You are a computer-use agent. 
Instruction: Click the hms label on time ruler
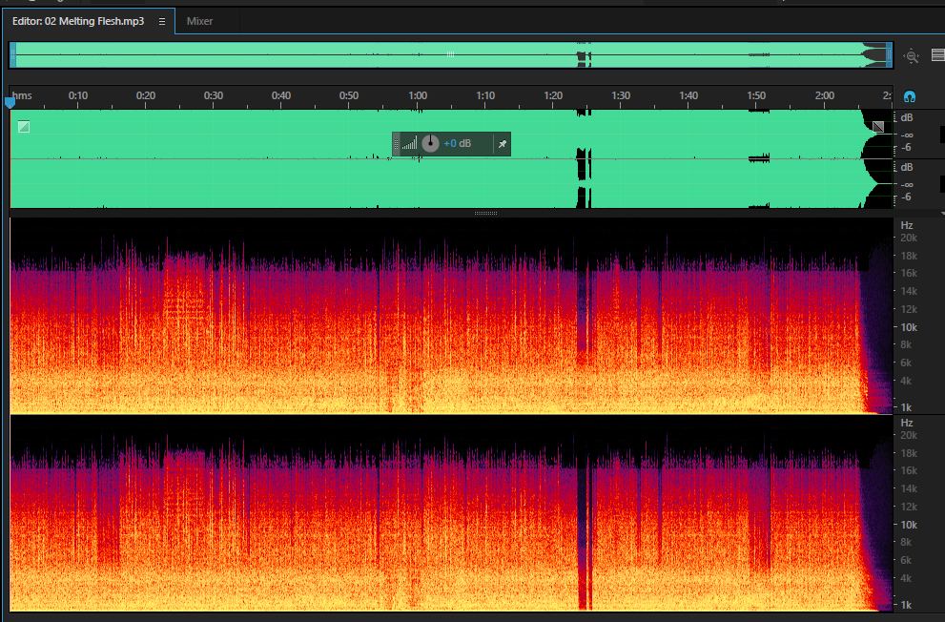click(x=22, y=95)
